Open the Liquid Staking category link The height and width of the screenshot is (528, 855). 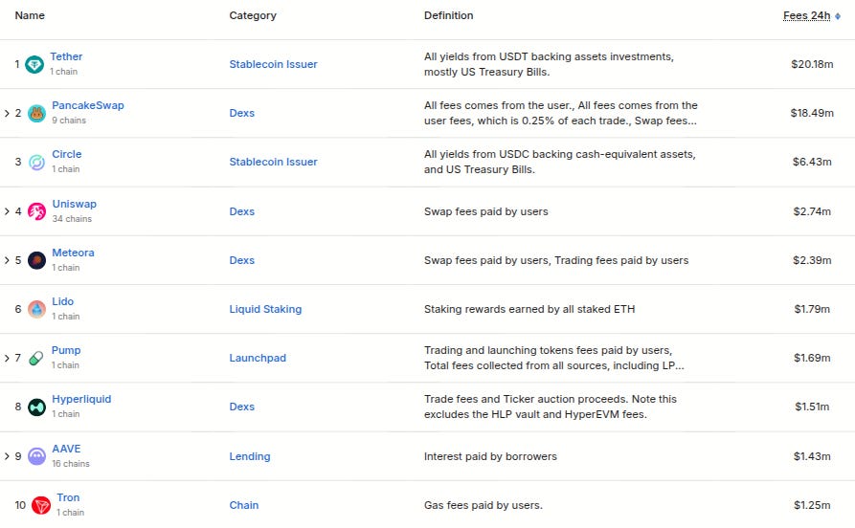point(265,309)
